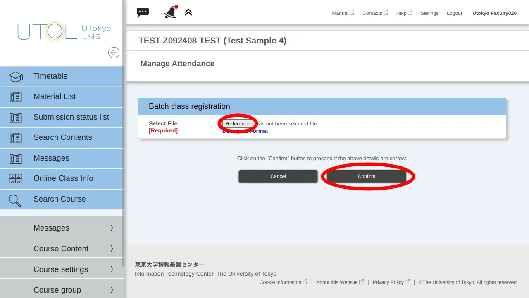Open Submission status list in sidebar
Screen dimensions: 529x298
coord(71,117)
